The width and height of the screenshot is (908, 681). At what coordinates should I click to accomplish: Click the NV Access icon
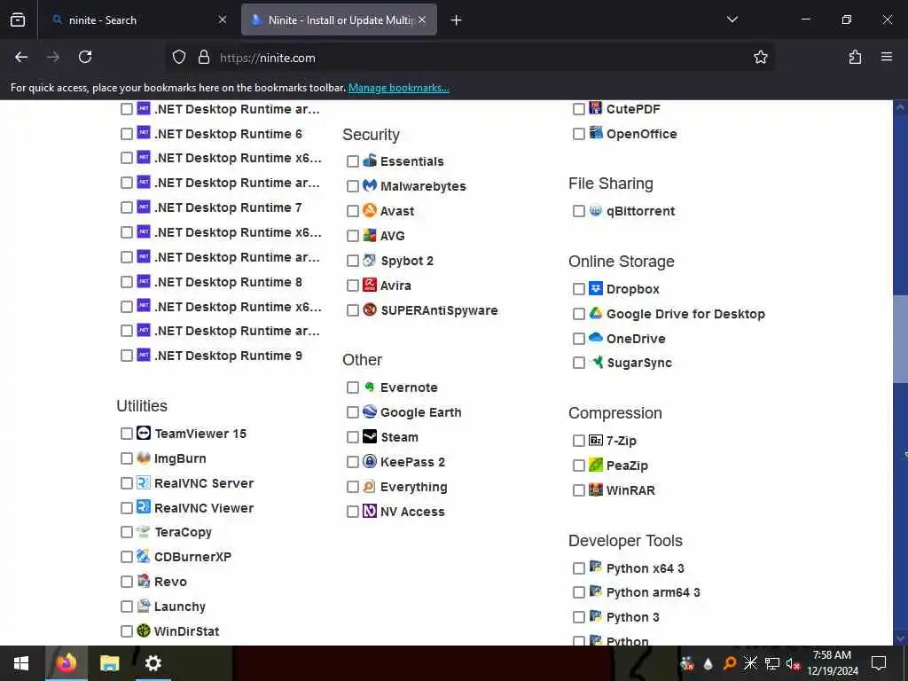click(370, 511)
